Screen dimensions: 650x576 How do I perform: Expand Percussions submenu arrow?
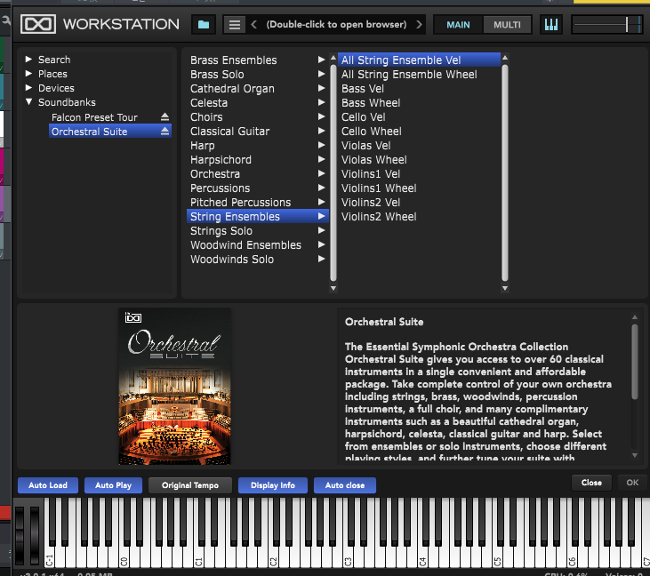tap(321, 188)
